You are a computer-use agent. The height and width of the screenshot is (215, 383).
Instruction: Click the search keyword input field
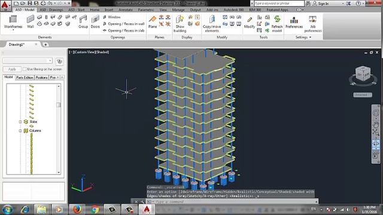point(279,4)
